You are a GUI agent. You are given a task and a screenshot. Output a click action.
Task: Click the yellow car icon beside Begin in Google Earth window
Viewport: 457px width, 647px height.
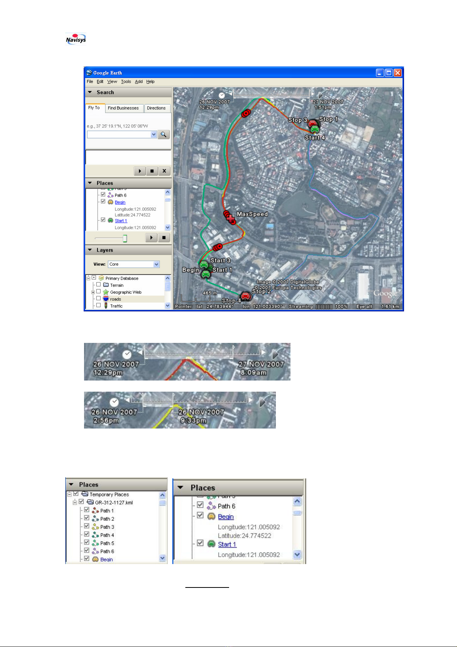pos(110,202)
